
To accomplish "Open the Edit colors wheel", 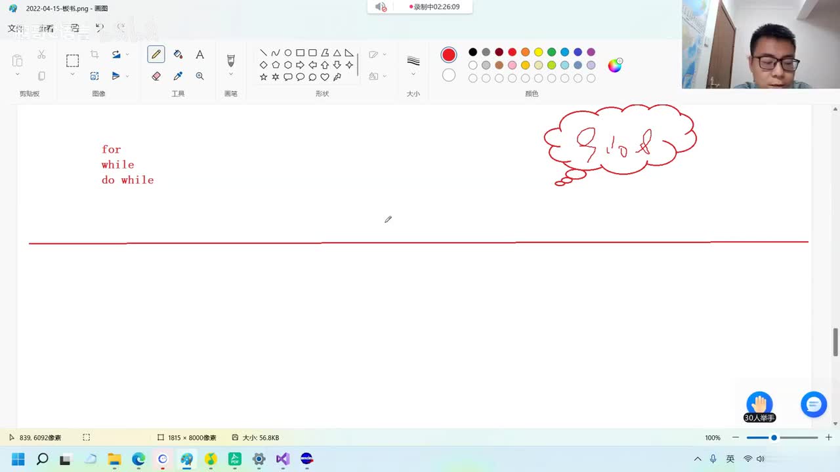I will [x=615, y=65].
